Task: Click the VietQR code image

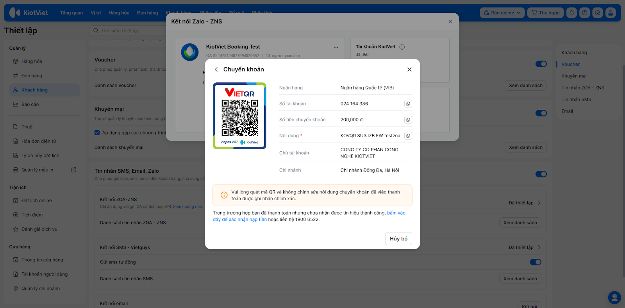Action: pos(239,116)
